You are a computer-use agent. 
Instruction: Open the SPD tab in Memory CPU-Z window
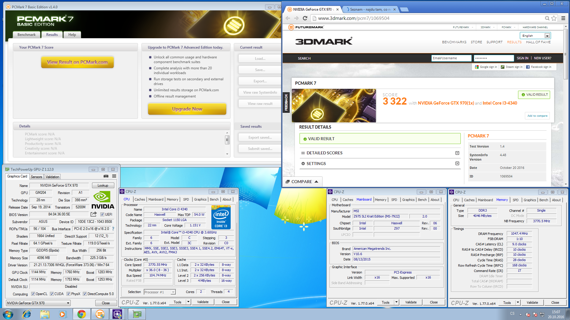516,200
